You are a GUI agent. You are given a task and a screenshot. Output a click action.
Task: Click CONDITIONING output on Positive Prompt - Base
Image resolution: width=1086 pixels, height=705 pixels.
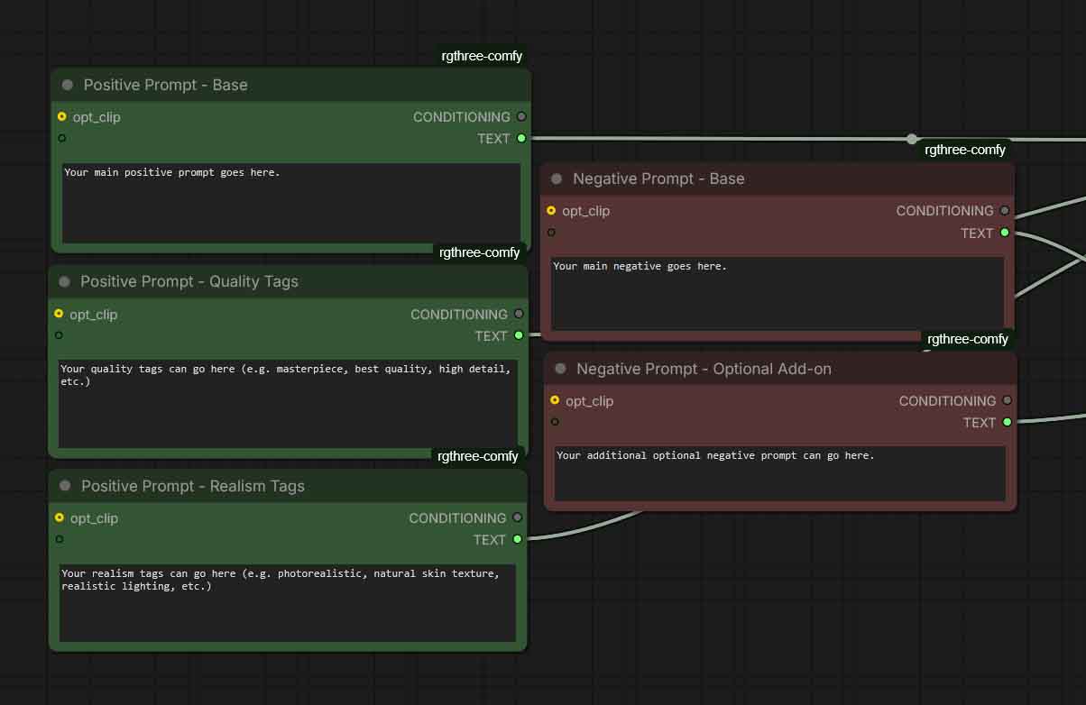click(521, 117)
